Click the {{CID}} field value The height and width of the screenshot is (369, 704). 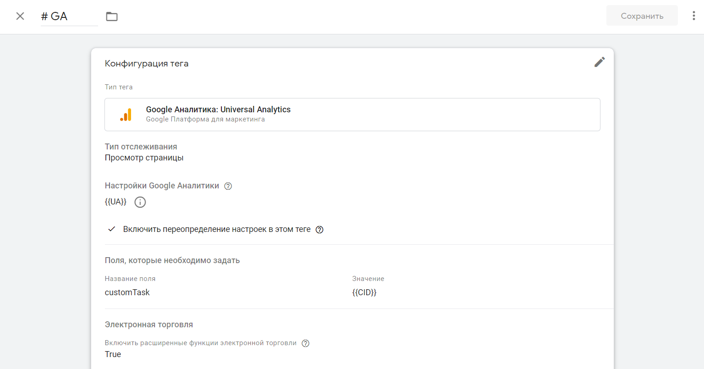tap(364, 292)
